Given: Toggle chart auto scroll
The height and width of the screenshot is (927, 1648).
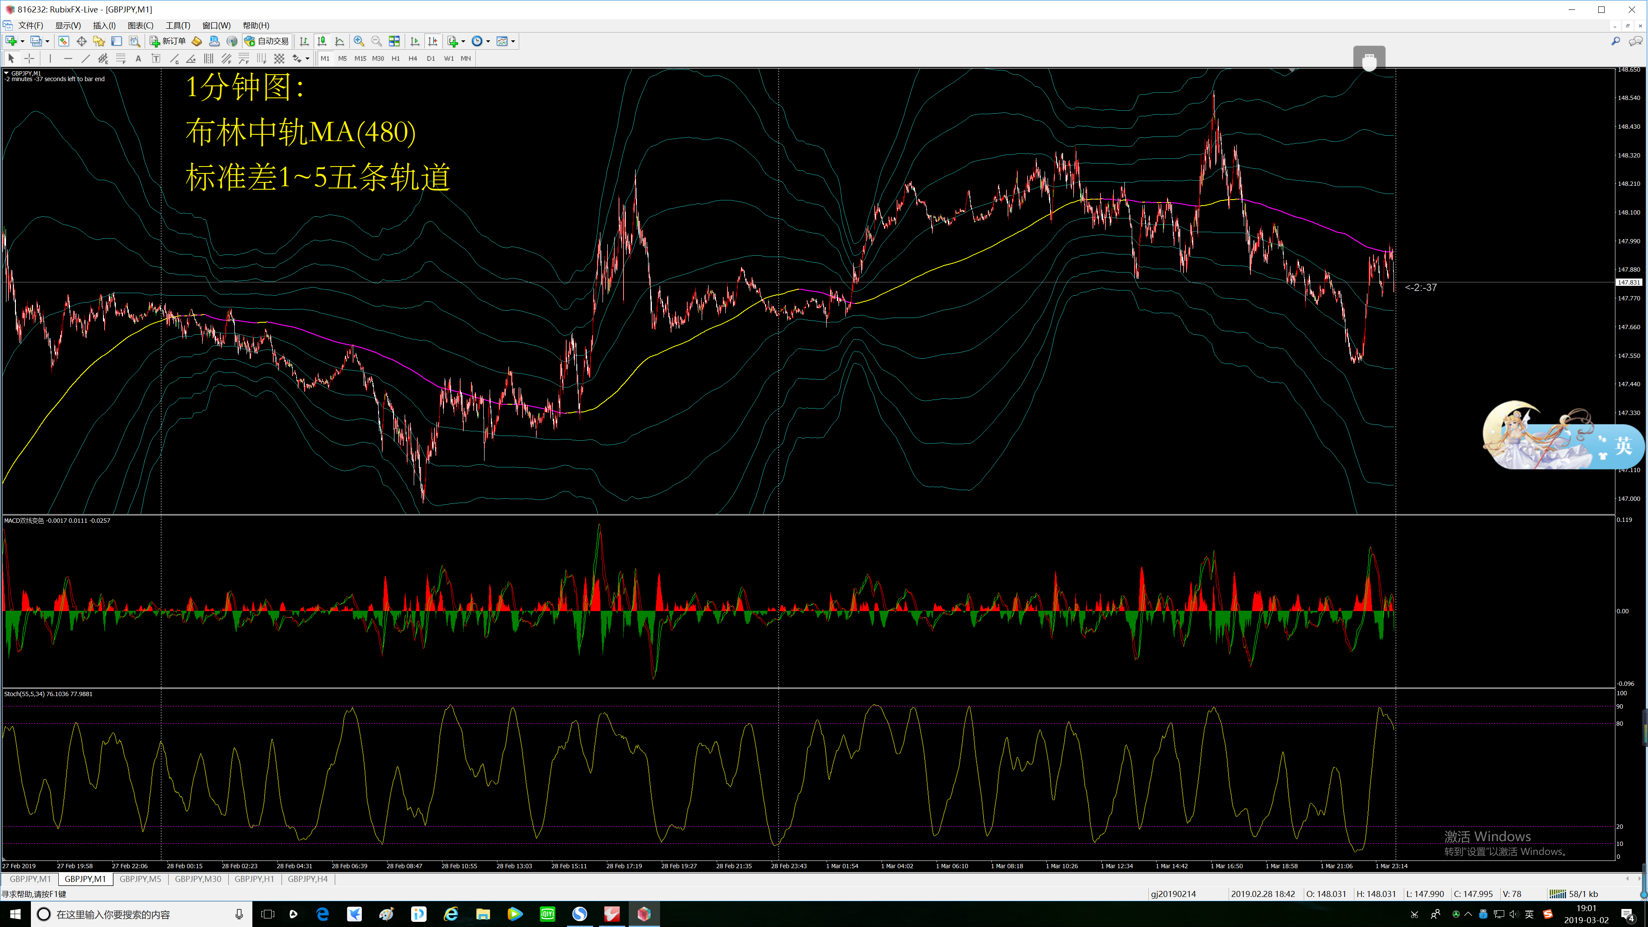Looking at the screenshot, I should [415, 41].
